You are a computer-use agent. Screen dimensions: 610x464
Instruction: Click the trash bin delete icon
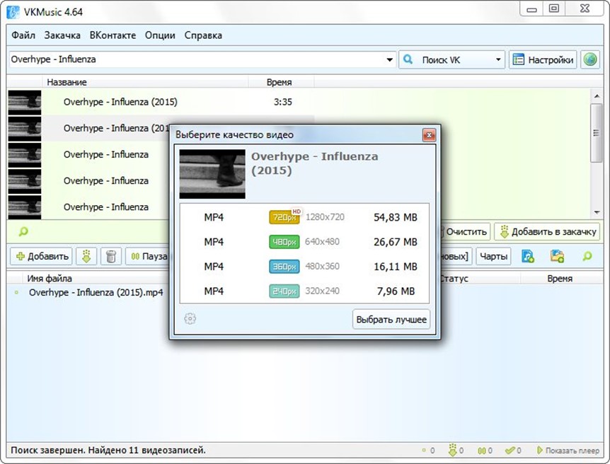click(x=111, y=256)
